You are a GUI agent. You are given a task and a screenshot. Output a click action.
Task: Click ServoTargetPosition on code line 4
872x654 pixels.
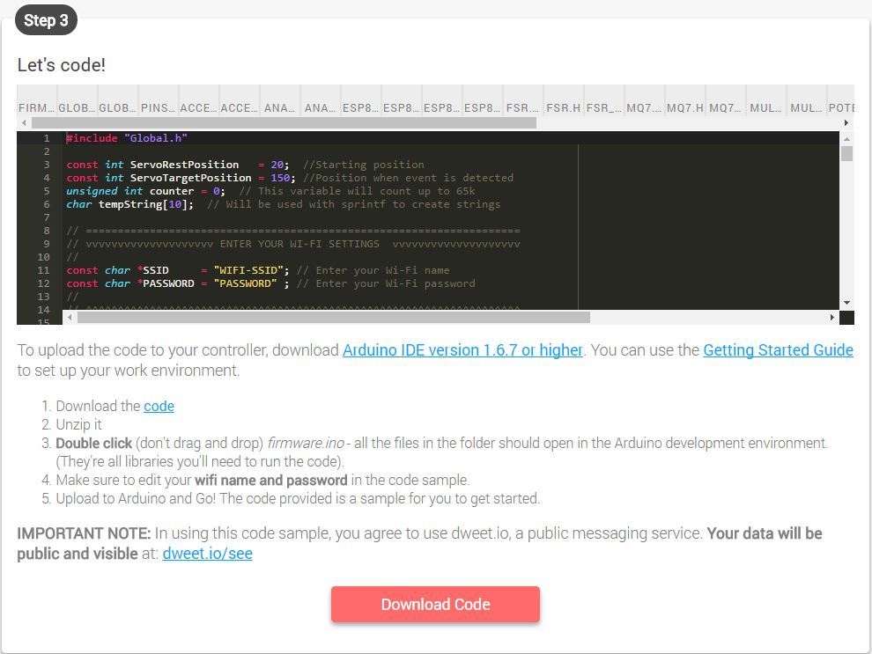tap(191, 178)
